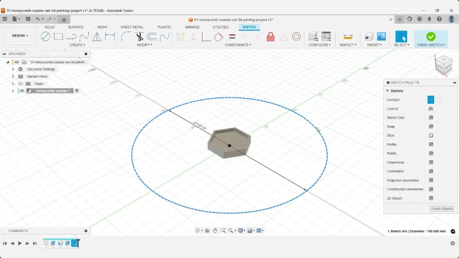Image resolution: width=459 pixels, height=258 pixels.
Task: Click Finish Sketch in the Sketch Palette
Action: coord(442,209)
